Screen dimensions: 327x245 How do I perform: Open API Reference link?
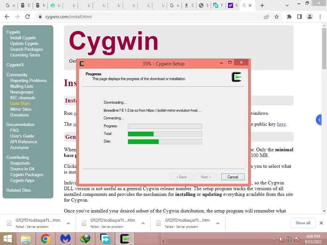[x=24, y=142]
